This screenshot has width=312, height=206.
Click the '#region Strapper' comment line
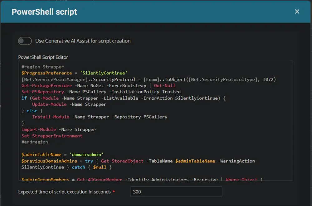pyautogui.click(x=42, y=67)
